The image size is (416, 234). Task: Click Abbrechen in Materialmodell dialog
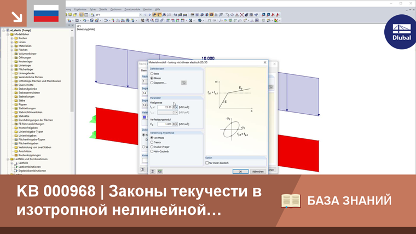coord(258,172)
